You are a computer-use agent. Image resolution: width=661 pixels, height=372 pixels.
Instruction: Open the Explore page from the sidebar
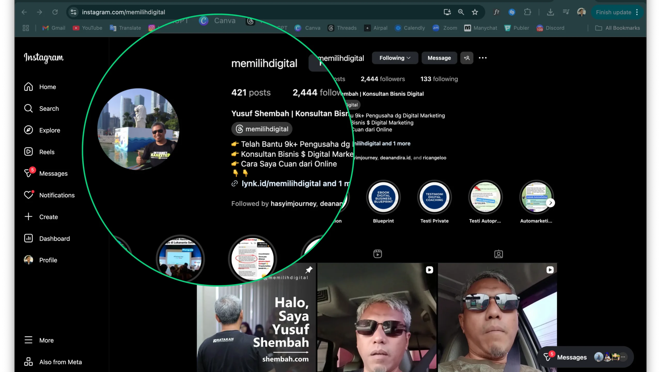click(x=42, y=130)
